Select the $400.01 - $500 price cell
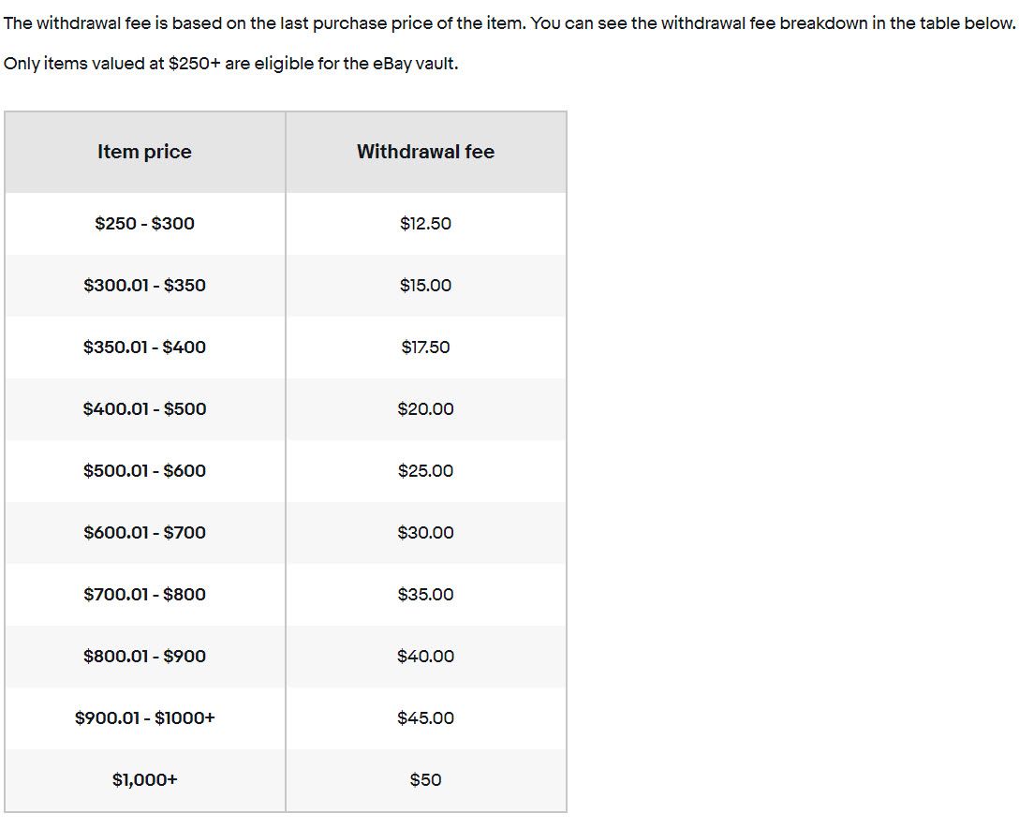The height and width of the screenshot is (828, 1019). pyautogui.click(x=144, y=409)
